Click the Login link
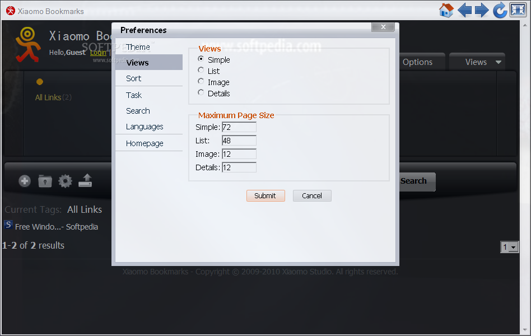This screenshot has width=531, height=336. coord(98,53)
